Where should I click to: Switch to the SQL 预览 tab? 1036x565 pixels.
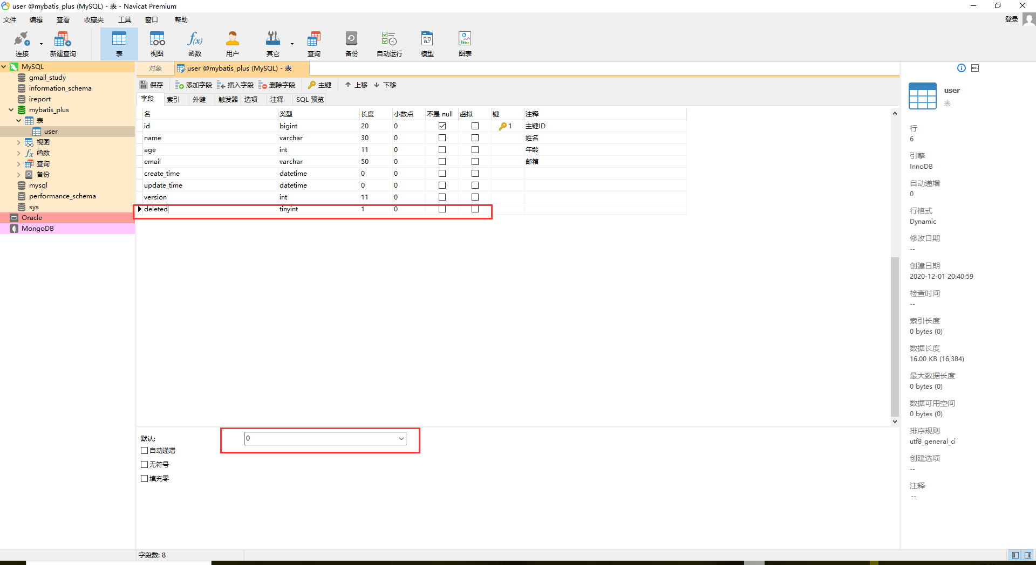(x=310, y=100)
